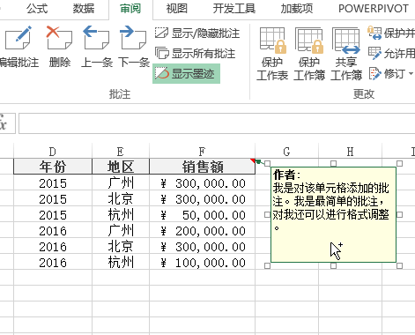Click the 年份 header cell
The width and height of the screenshot is (415, 335).
53,167
